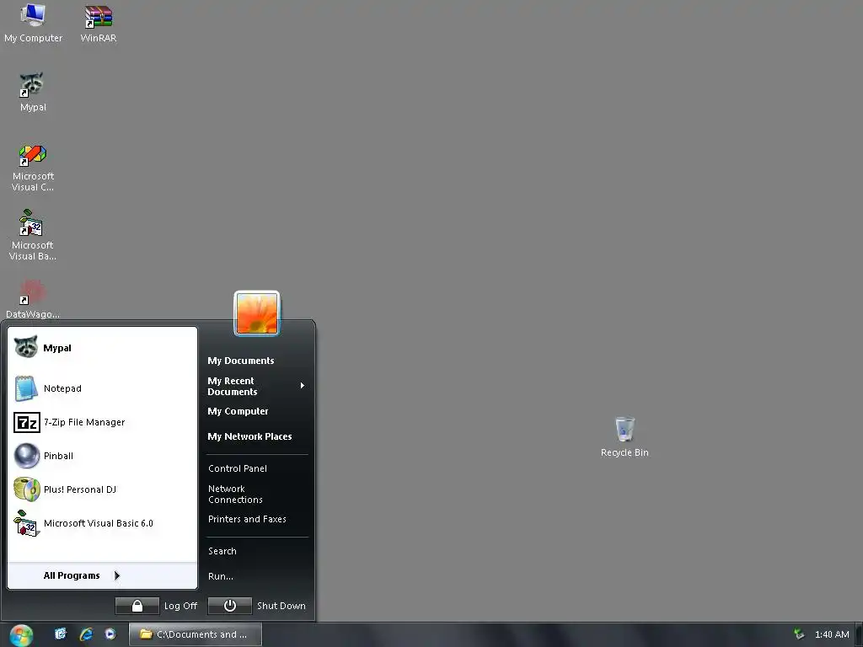Screen dimensions: 863x647
Task: Click the Shut Down power button
Action: pos(230,606)
